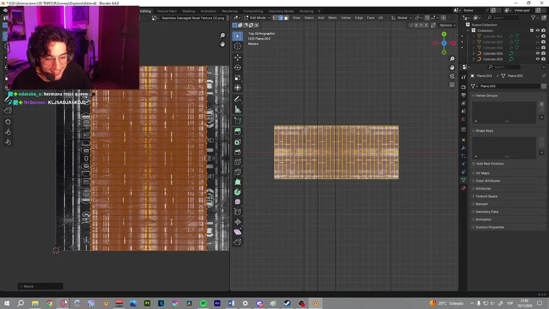Choose the Rotate tool in 3D viewport
This screenshot has width=549, height=309.
tap(238, 67)
